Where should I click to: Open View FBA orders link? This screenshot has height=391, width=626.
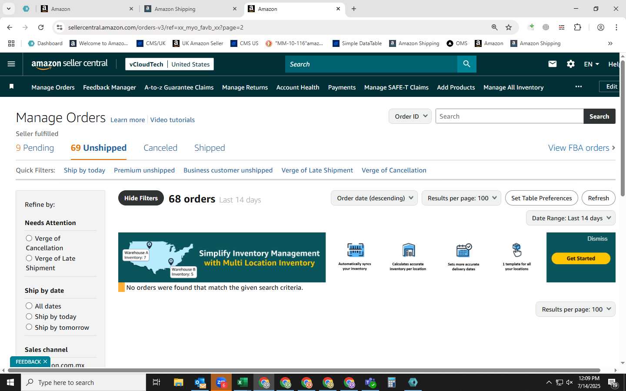(582, 148)
